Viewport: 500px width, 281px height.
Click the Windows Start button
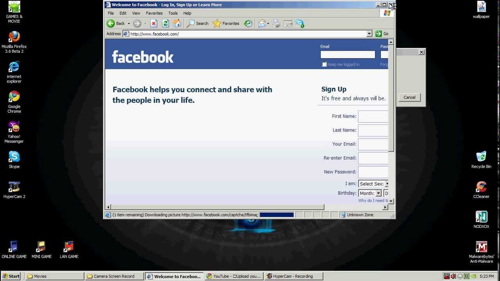tap(11, 276)
